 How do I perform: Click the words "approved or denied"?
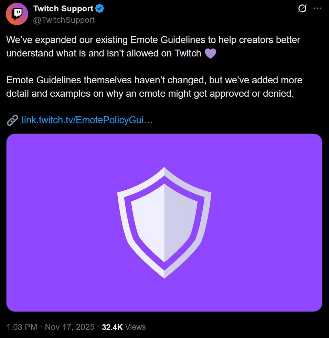(252, 94)
